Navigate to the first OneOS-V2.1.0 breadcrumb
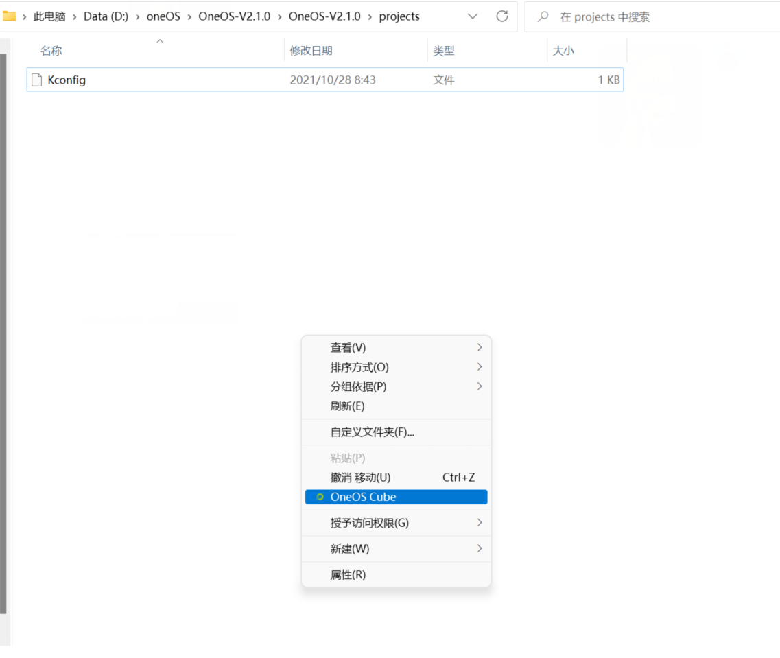780x658 pixels. coord(235,16)
